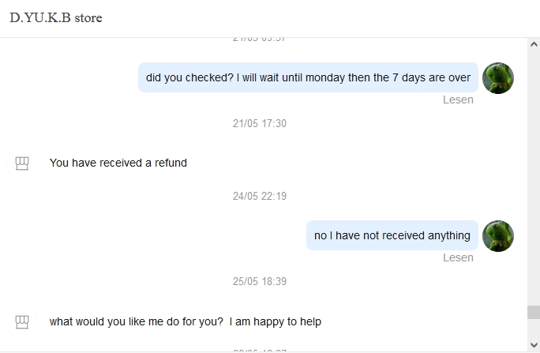Select the 'no I have not received anything' bubble
This screenshot has height=353, width=540.
point(392,235)
